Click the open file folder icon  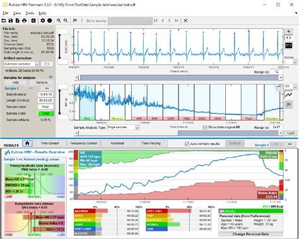pyautogui.click(x=4, y=21)
